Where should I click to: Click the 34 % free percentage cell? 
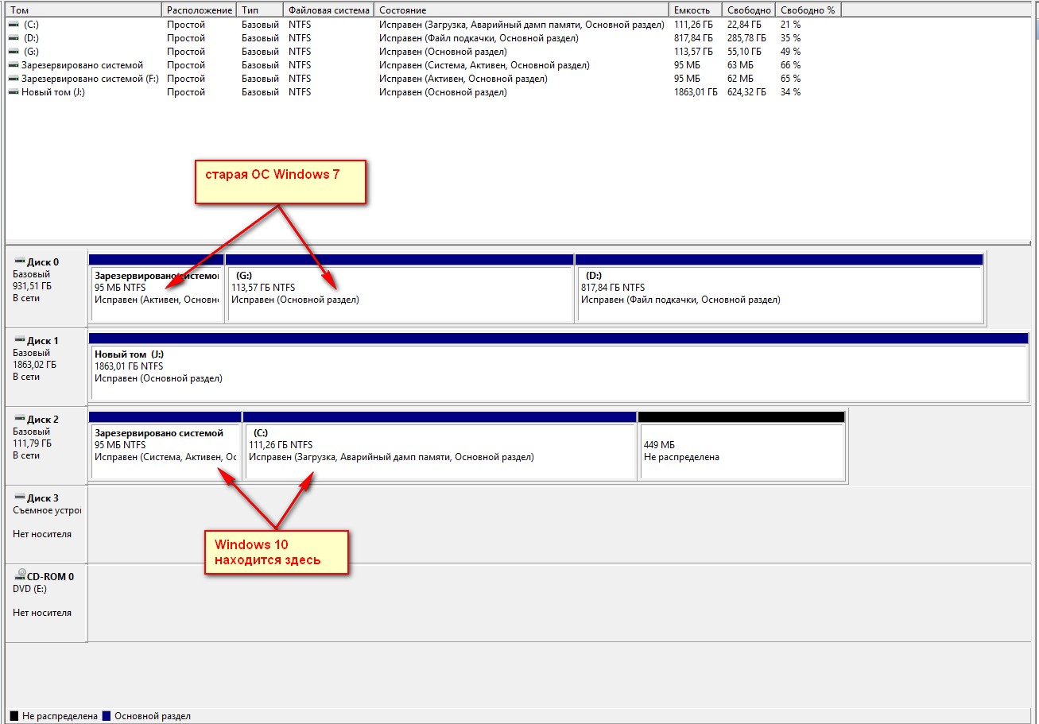point(791,92)
